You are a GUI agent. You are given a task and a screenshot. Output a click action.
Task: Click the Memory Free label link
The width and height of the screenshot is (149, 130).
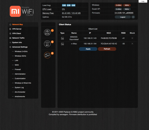pyautogui.click(x=48, y=13)
